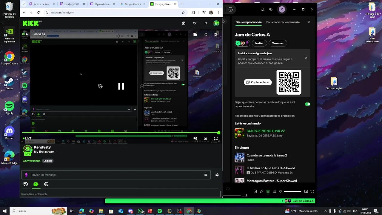
Task: Close the Spotify queue panel
Action: 309,22
